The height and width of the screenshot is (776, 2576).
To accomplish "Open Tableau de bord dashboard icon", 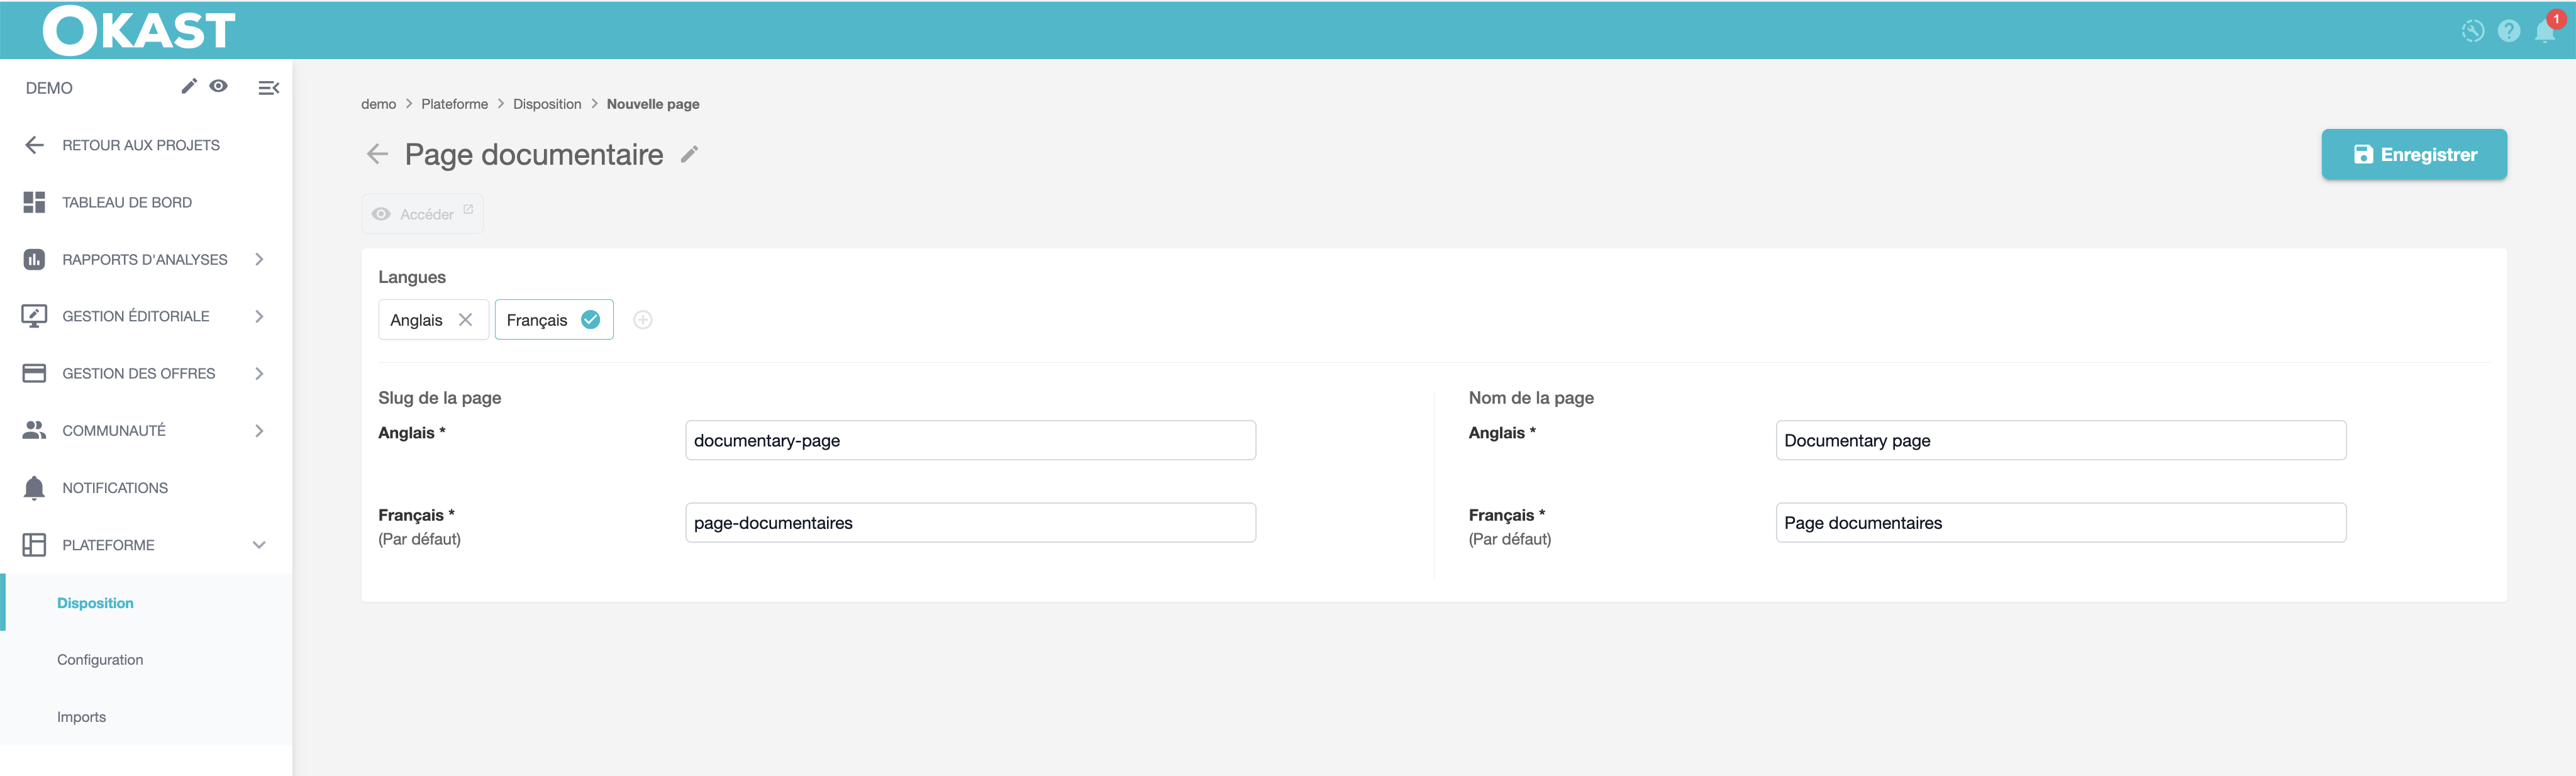I will [34, 202].
